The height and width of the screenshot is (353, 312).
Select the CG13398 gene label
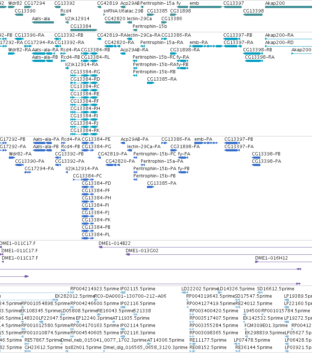(x=253, y=11)
